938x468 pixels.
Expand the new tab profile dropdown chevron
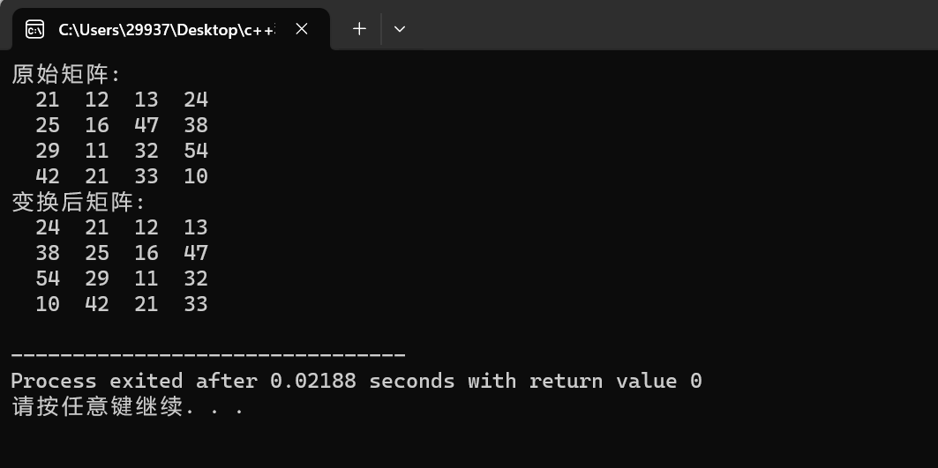pos(400,29)
